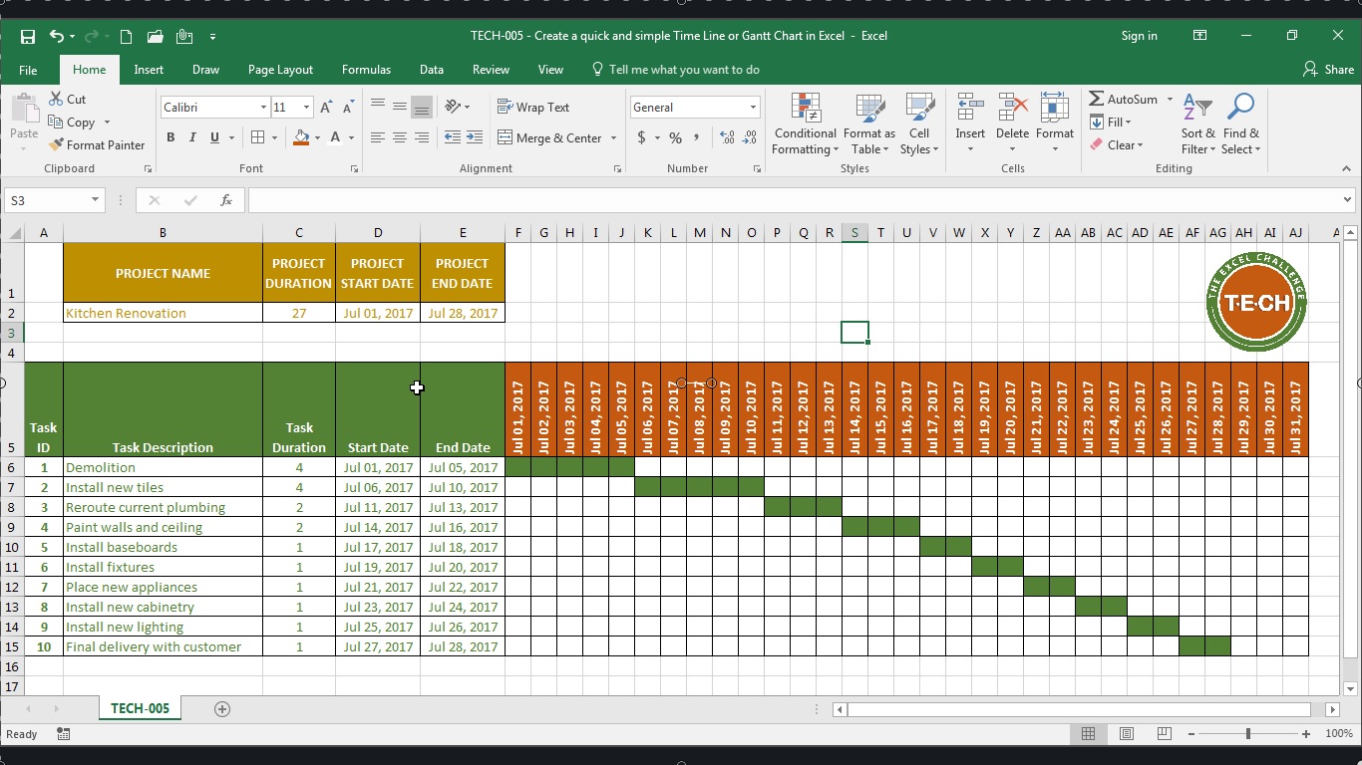
Task: Switch to the Page Layout ribbon tab
Action: [280, 70]
